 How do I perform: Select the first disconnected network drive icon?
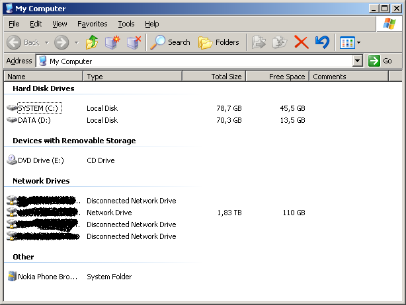[x=12, y=200]
